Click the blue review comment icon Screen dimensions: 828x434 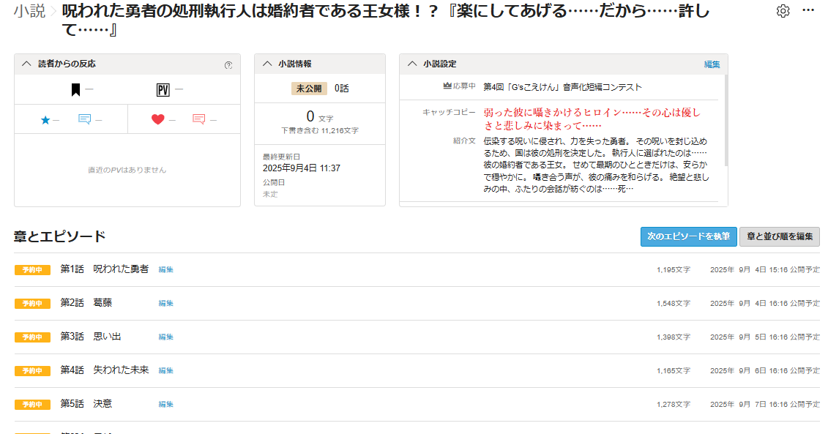click(x=85, y=120)
